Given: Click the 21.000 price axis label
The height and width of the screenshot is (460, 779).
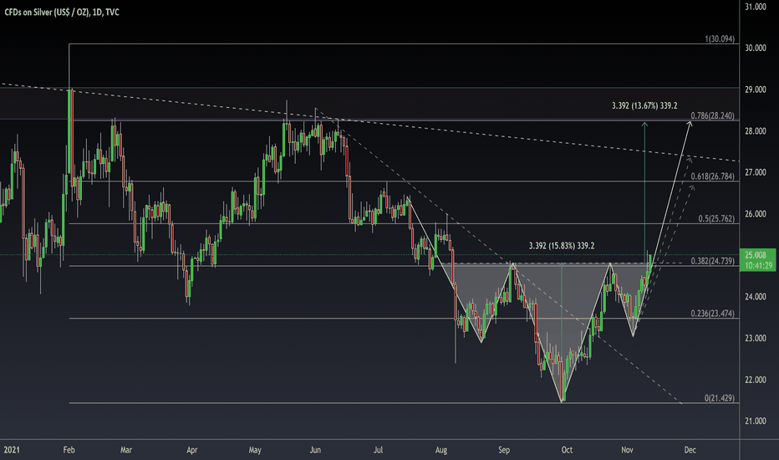Looking at the screenshot, I should point(755,422).
